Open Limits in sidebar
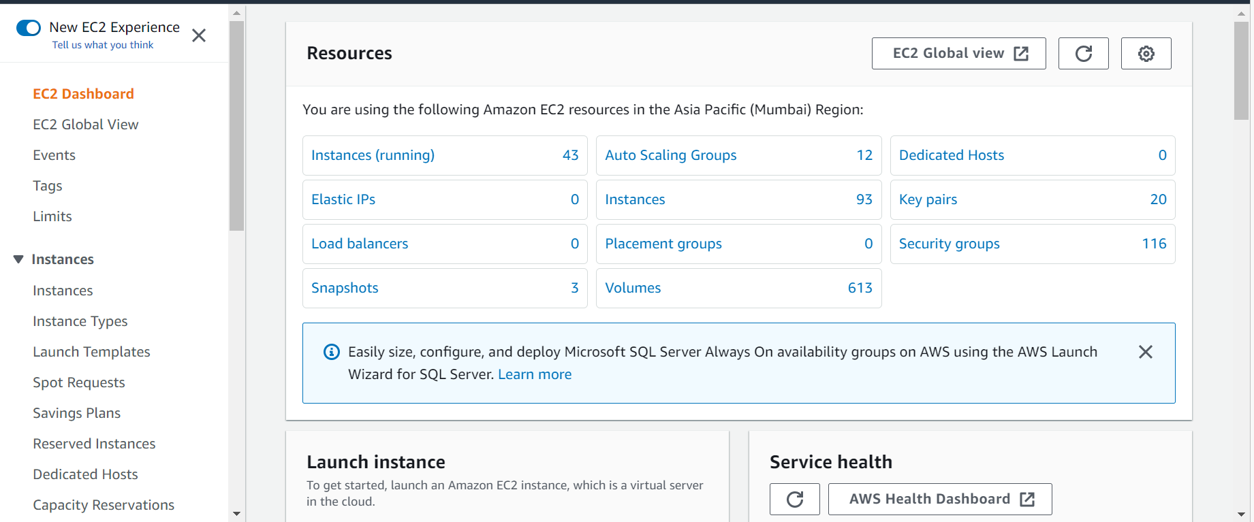 point(52,216)
